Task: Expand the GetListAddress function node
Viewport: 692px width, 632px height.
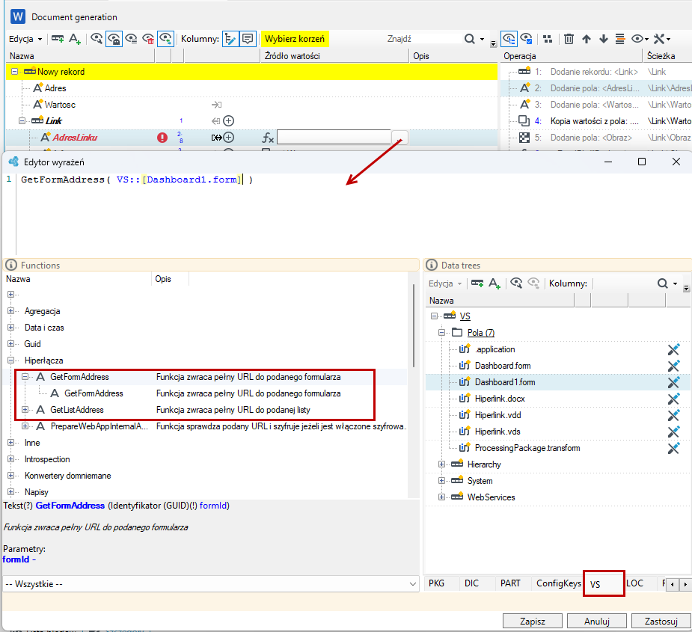Action: 25,410
